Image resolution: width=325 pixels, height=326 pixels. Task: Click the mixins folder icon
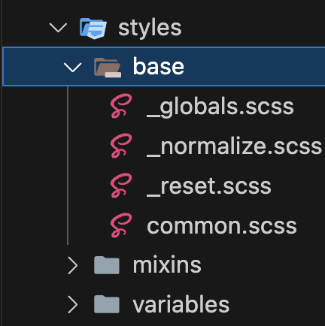(107, 265)
